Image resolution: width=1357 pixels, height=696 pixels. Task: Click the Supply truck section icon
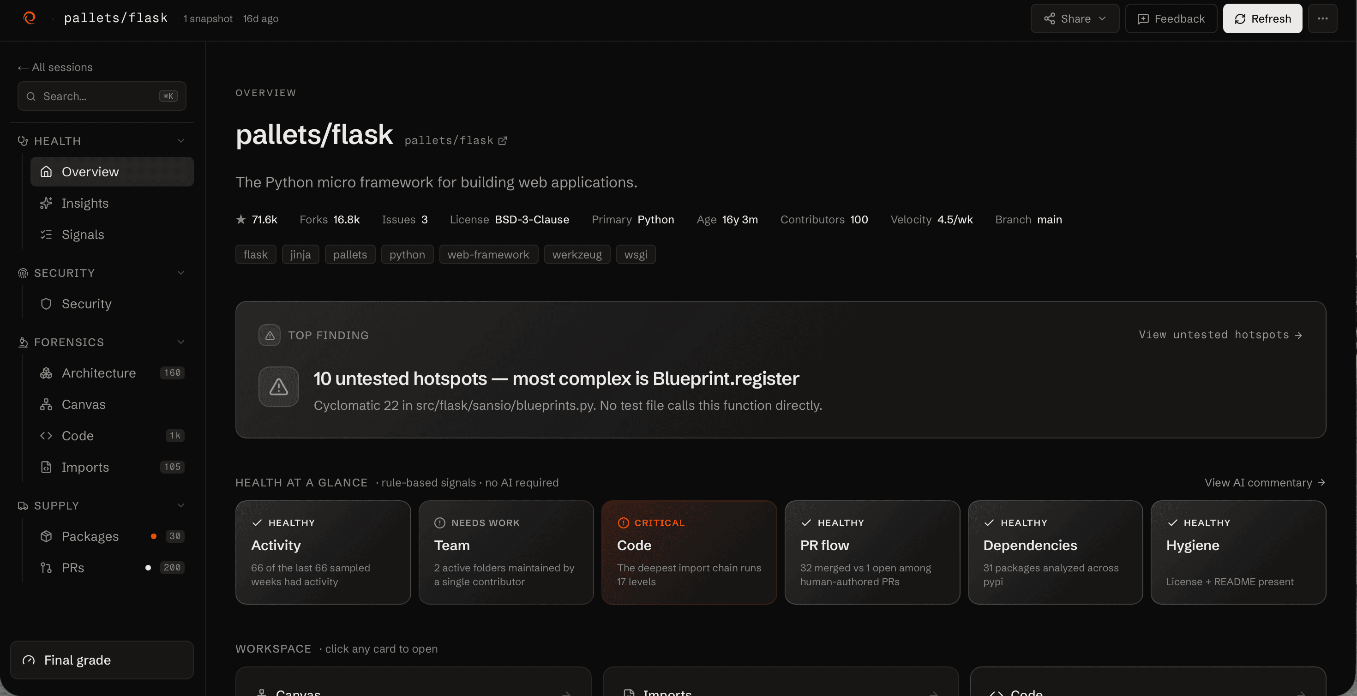[23, 505]
